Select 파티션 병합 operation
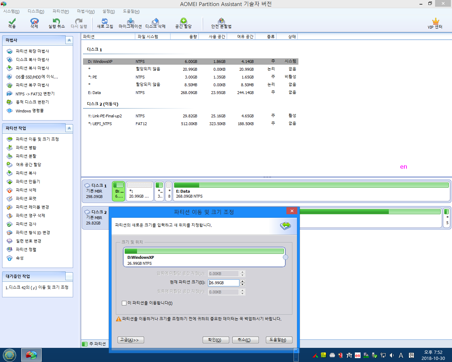This screenshot has height=362, width=452. [26, 148]
